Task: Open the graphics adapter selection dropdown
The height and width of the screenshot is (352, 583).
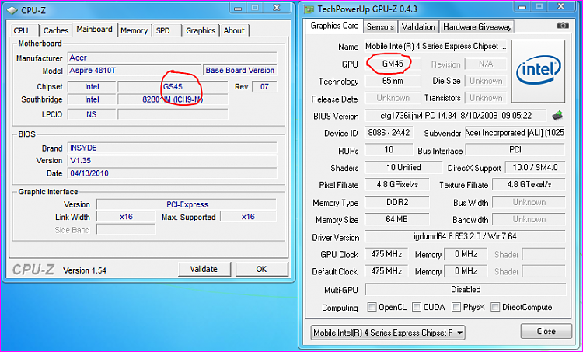Action: (388, 333)
